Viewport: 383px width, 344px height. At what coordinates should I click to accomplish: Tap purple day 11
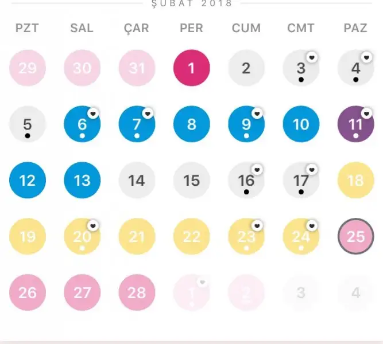point(355,124)
